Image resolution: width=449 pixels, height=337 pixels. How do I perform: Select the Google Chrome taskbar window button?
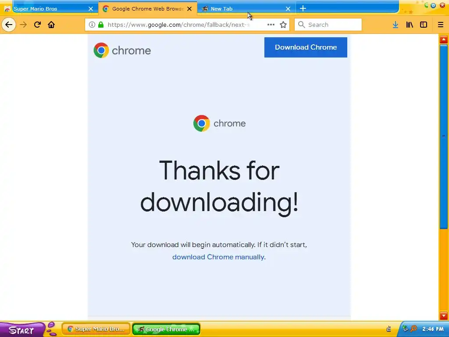pyautogui.click(x=166, y=329)
